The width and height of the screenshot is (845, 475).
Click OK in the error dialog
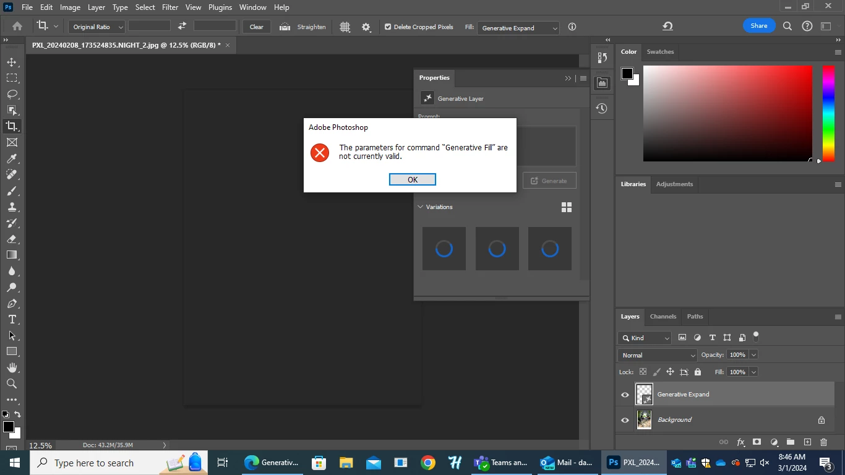(x=413, y=179)
